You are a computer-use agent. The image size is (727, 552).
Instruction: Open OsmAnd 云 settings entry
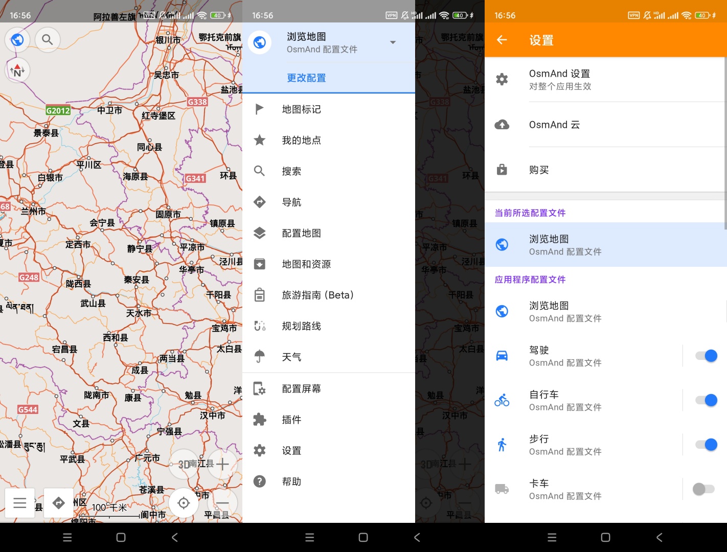(554, 125)
